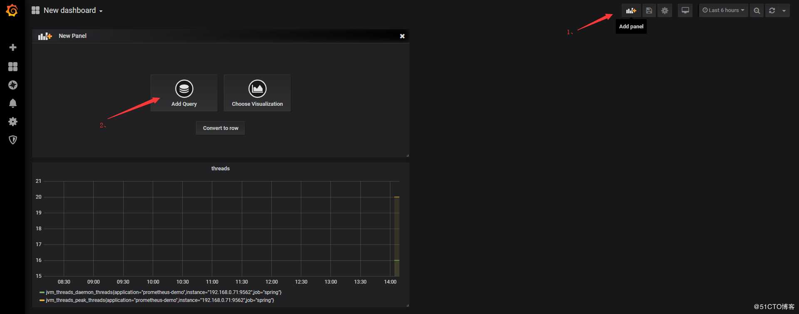Save the dashboard with the disk icon
Viewport: 799px width, 314px height.
pyautogui.click(x=649, y=10)
